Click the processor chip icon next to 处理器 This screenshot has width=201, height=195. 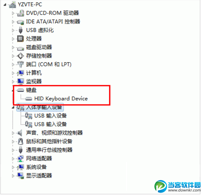click(x=21, y=39)
